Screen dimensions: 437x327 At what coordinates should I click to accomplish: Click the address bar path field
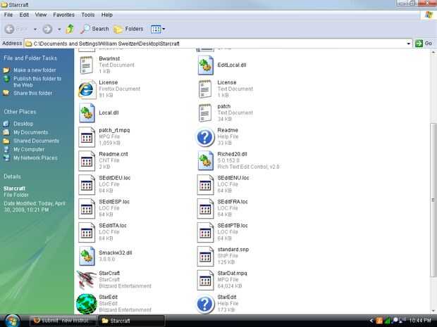tap(214, 44)
